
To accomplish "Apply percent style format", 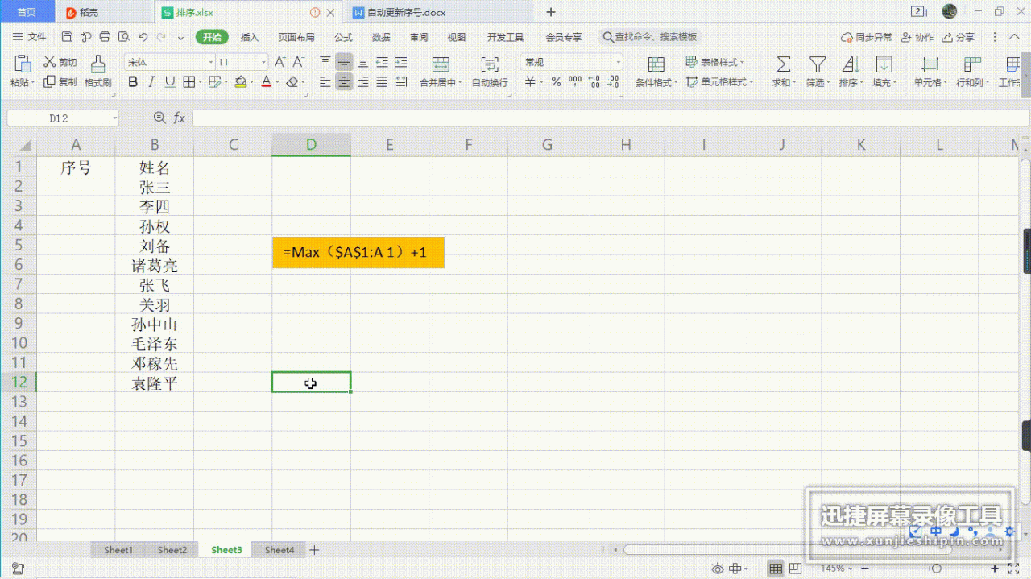I will (x=556, y=82).
